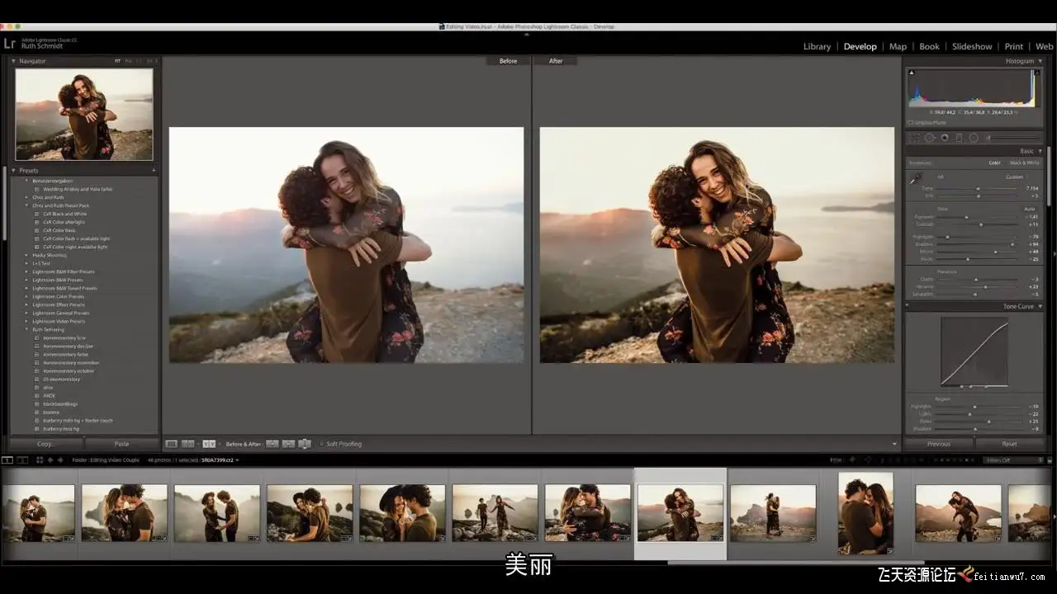This screenshot has height=594, width=1057.
Task: Select the vertical portrait filmstrip thumbnail
Action: [865, 512]
